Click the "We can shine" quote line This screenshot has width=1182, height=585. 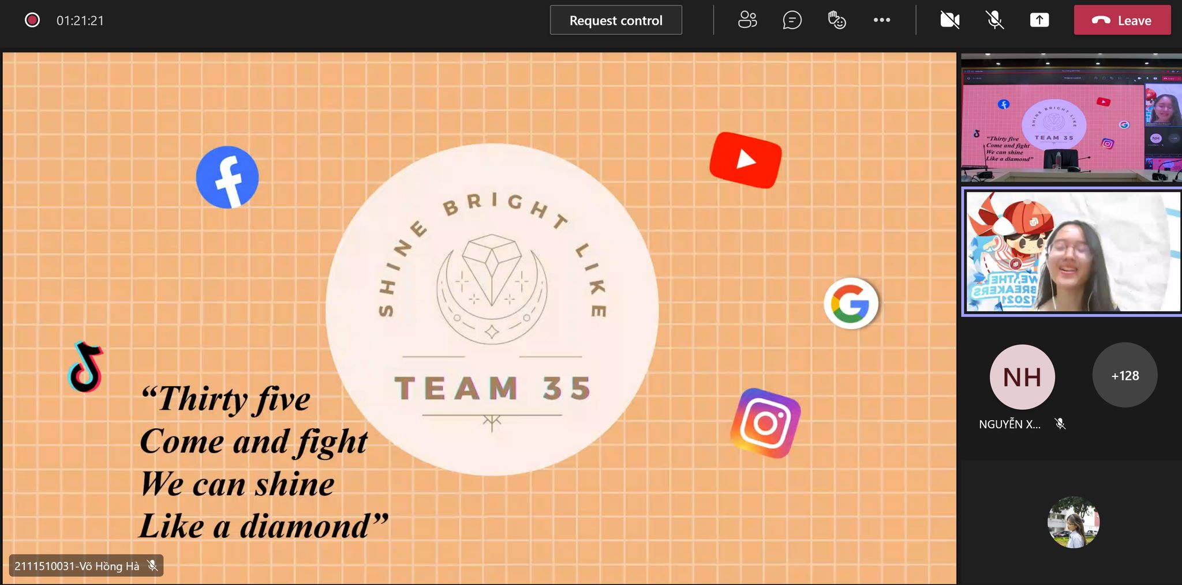(x=237, y=484)
